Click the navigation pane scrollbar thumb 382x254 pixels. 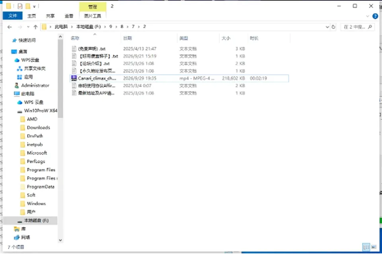tap(60, 78)
